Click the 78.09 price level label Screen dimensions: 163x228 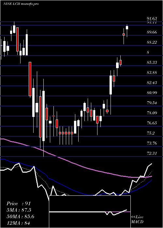pyautogui.click(x=152, y=113)
